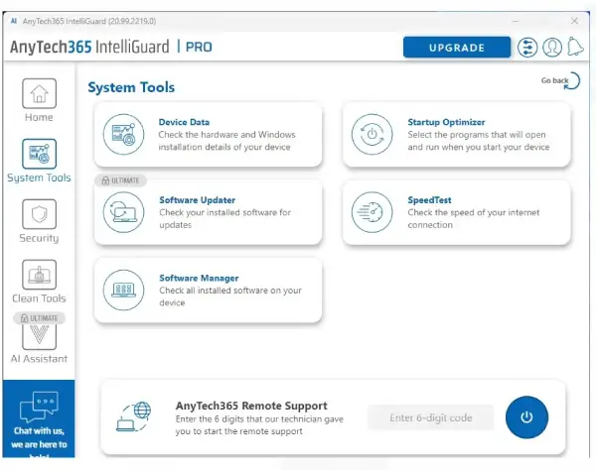
Task: Open the Security shield icon
Action: pyautogui.click(x=39, y=214)
